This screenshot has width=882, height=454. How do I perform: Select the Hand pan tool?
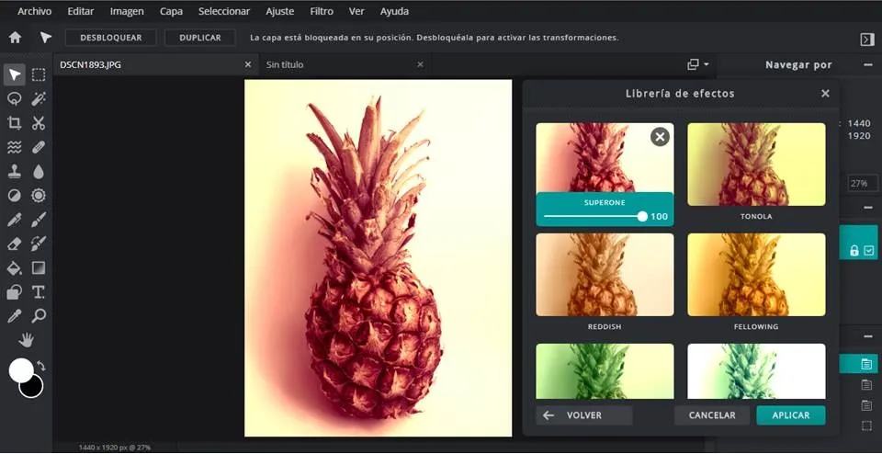point(27,340)
